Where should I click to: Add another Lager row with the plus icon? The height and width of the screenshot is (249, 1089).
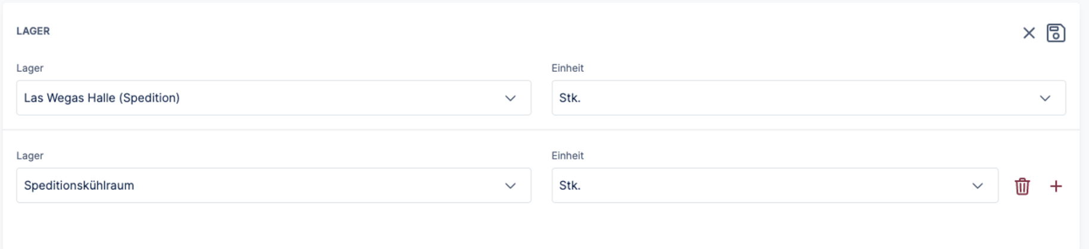point(1056,186)
